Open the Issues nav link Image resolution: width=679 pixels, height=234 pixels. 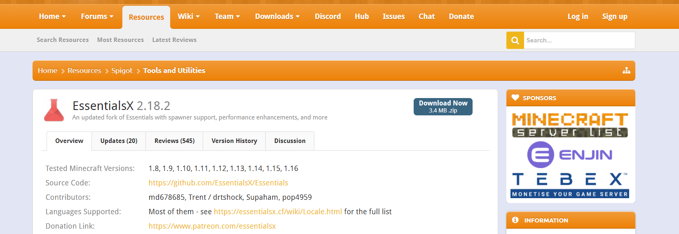[x=393, y=16]
